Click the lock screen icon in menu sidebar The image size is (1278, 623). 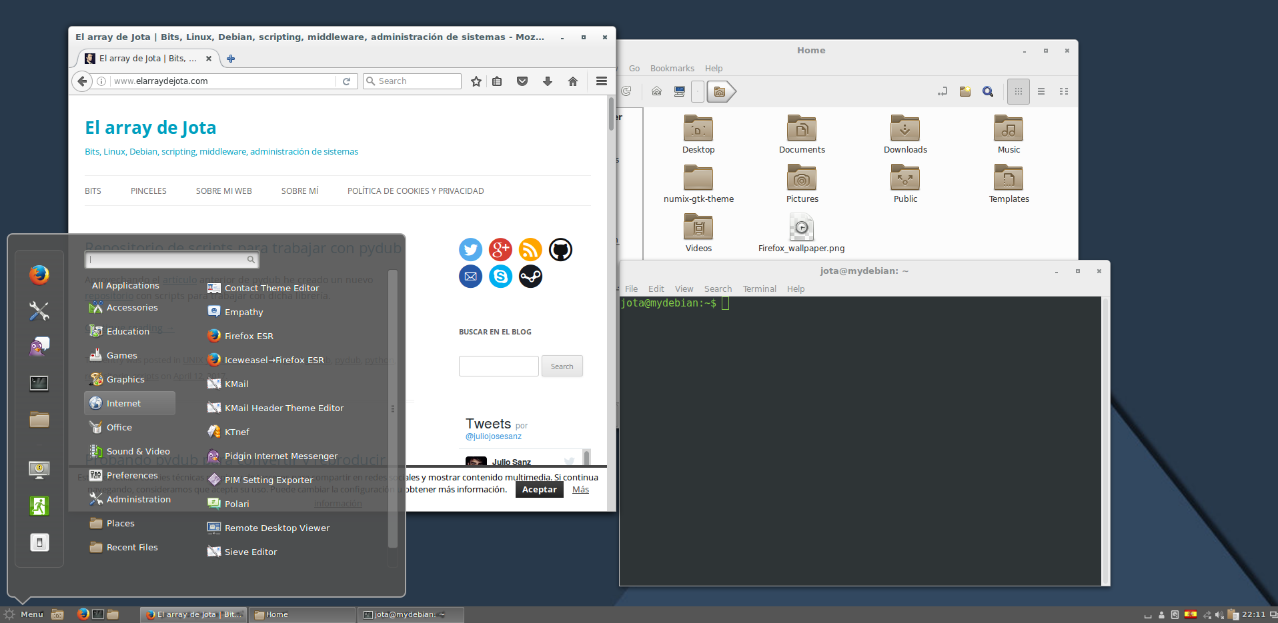pyautogui.click(x=39, y=470)
